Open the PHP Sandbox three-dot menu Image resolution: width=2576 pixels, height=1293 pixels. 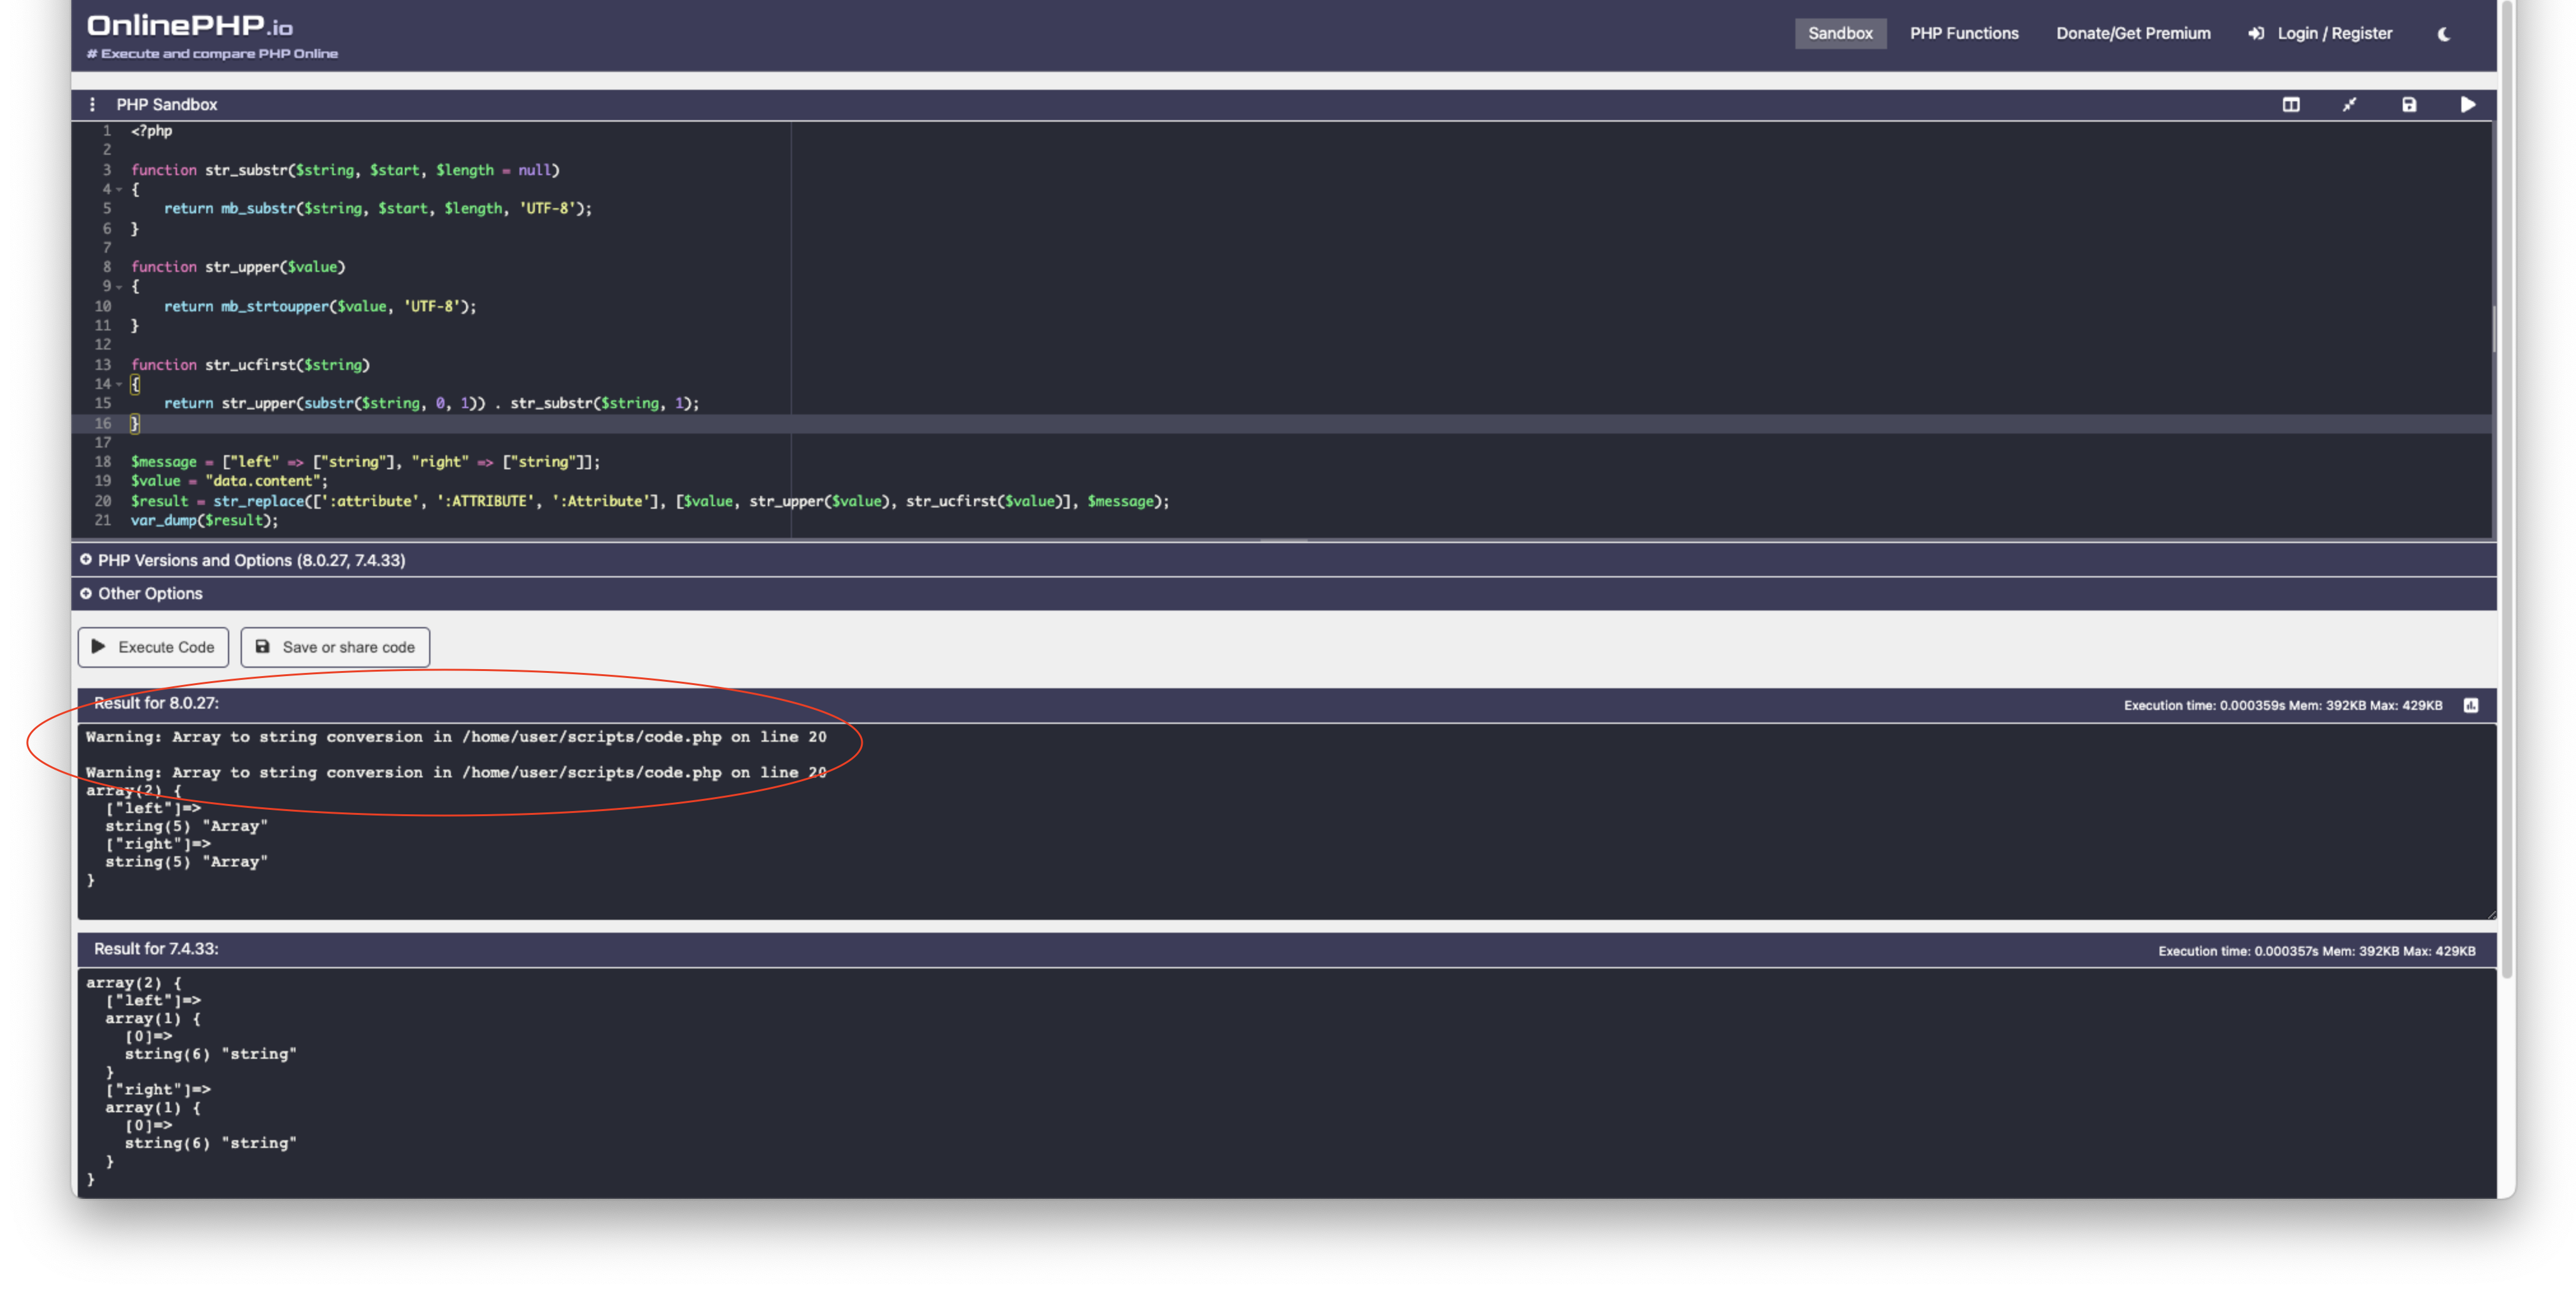click(92, 104)
